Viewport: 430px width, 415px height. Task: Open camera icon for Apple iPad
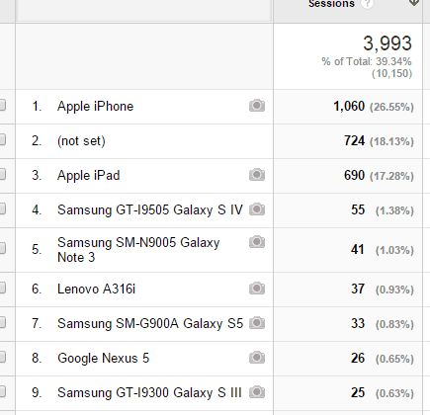click(257, 175)
